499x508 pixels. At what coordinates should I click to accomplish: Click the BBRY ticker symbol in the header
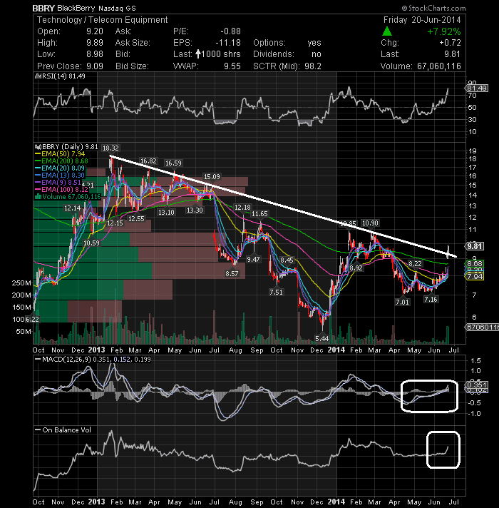point(43,8)
